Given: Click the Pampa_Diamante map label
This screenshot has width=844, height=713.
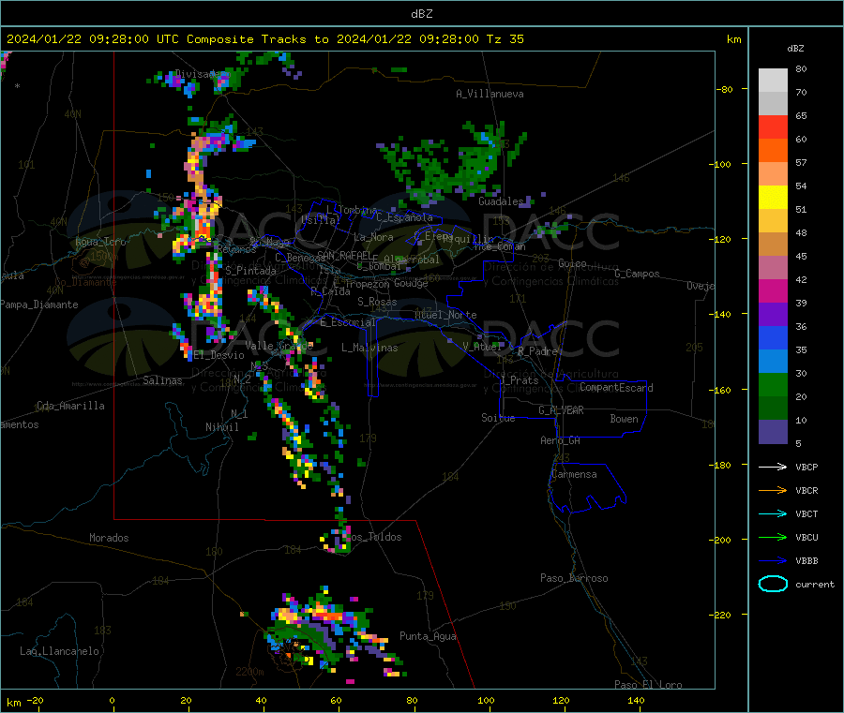Looking at the screenshot, I should click(x=38, y=305).
